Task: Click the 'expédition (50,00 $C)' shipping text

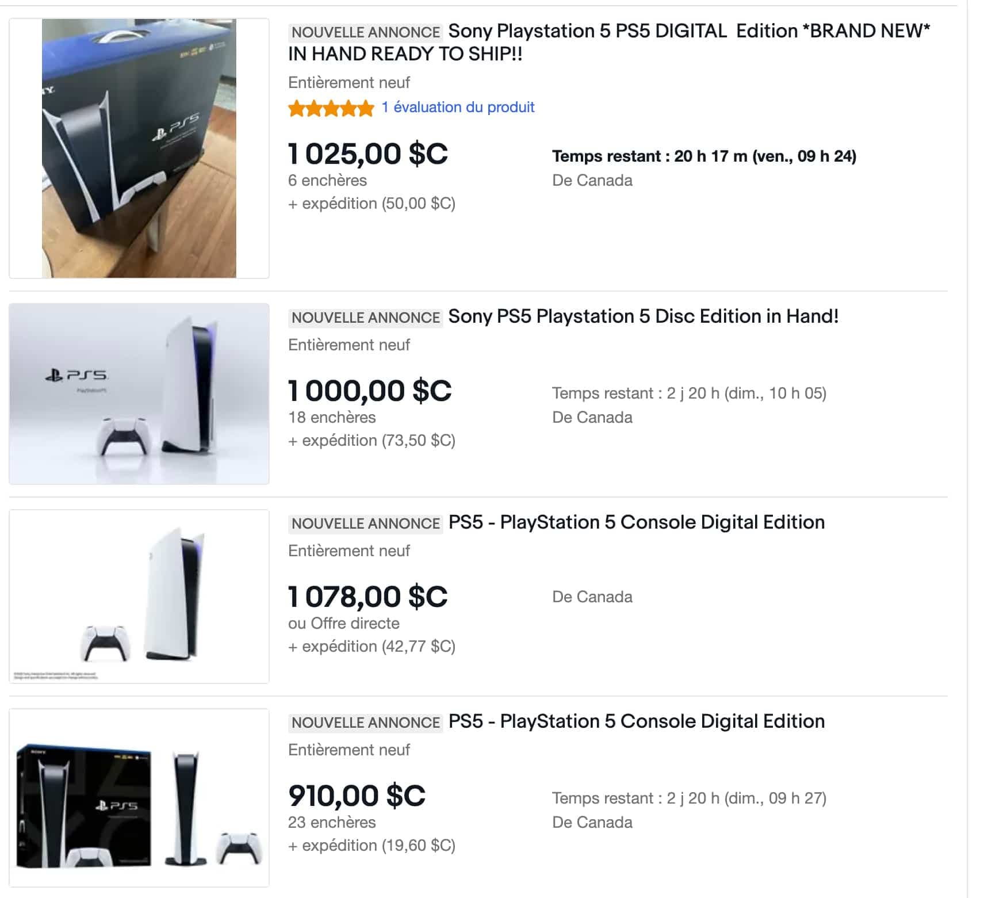Action: pyautogui.click(x=372, y=204)
